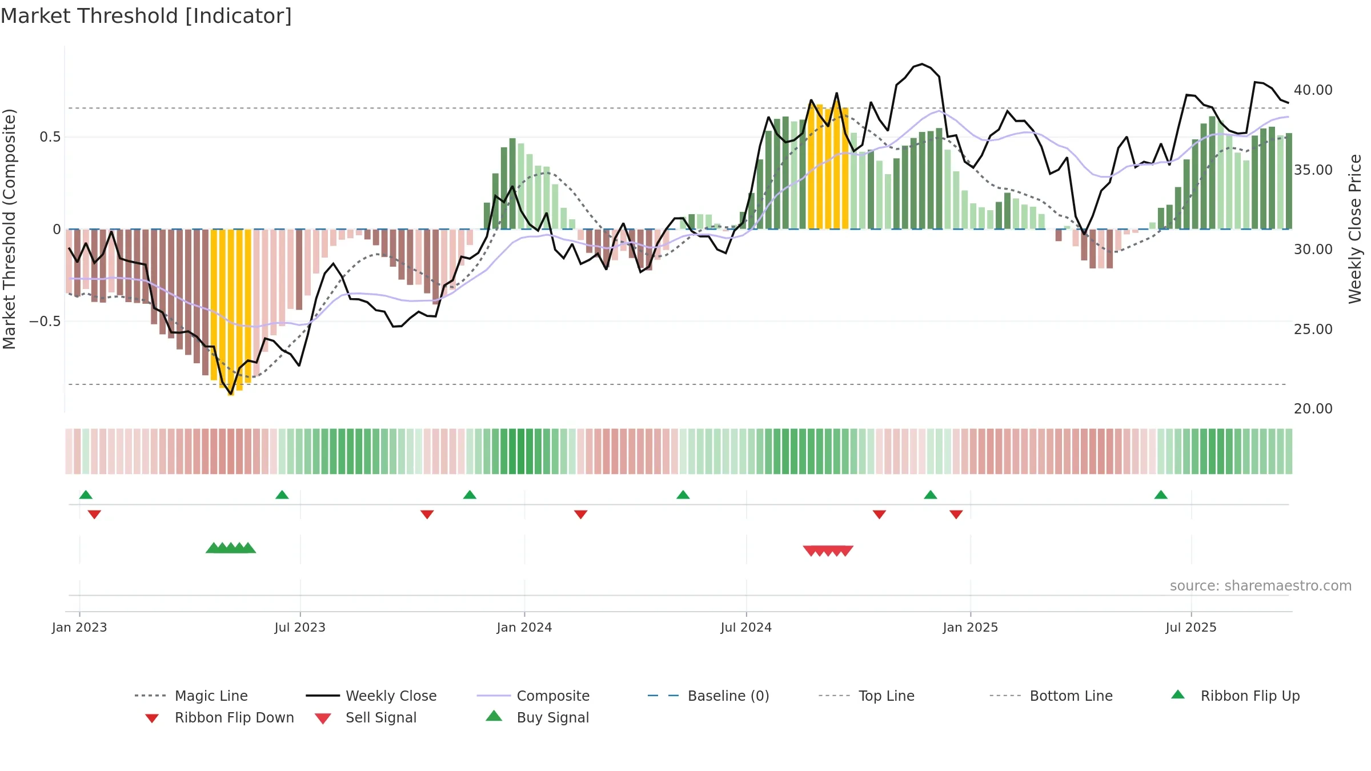Toggle the Ribbon Flip Up legend entry
The width and height of the screenshot is (1371, 771).
coord(1236,696)
